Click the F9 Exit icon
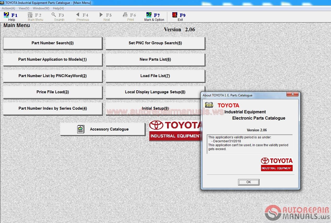331x223 pixels. pyautogui.click(x=174, y=15)
